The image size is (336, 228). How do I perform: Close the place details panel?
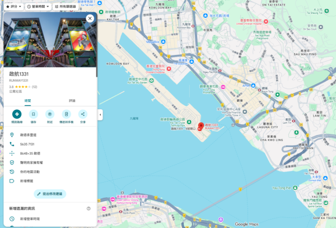tap(90, 18)
